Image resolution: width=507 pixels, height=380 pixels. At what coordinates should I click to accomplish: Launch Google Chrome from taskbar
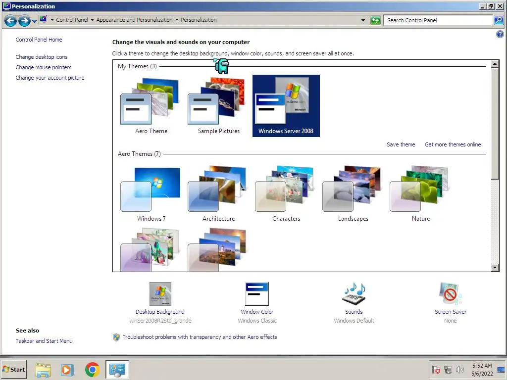pos(92,370)
